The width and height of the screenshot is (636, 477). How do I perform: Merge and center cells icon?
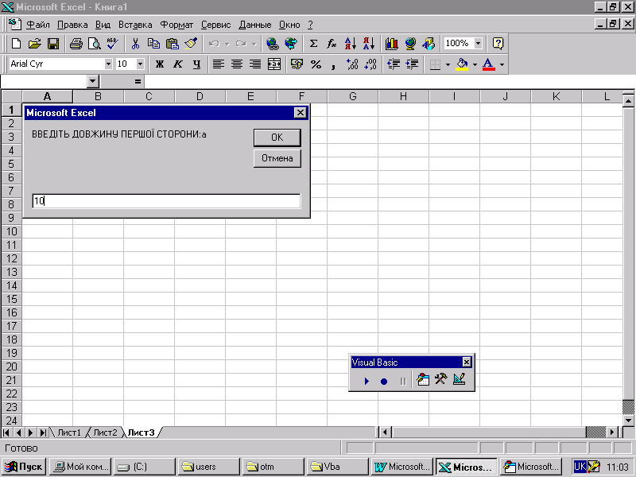(274, 64)
